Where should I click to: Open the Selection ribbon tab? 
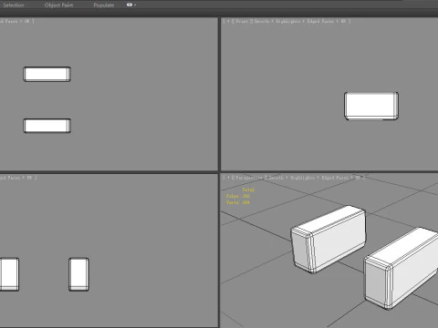click(x=14, y=5)
